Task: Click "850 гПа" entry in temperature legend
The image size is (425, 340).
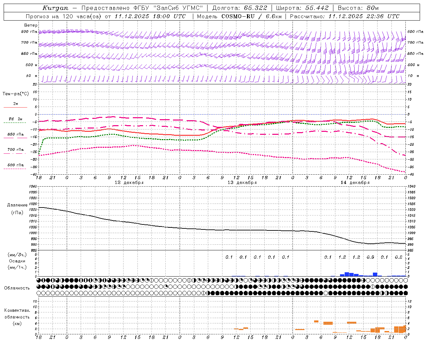Action: [16, 134]
